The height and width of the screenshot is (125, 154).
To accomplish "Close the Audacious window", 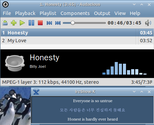I will [149, 5].
